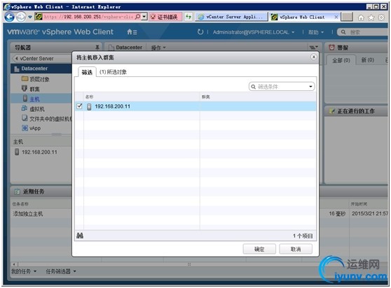The height and width of the screenshot is (288, 391).
Task: Open the address bar dropdown arrow
Action: [x=144, y=17]
